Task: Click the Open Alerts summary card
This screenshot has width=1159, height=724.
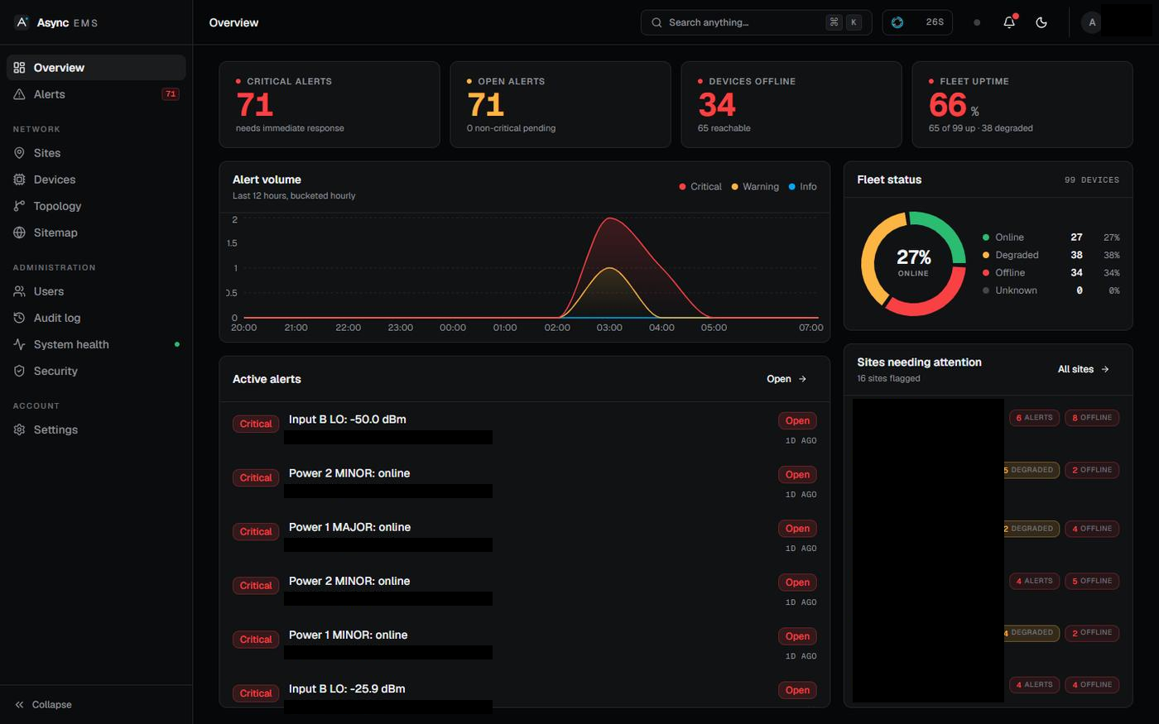Action: click(560, 104)
